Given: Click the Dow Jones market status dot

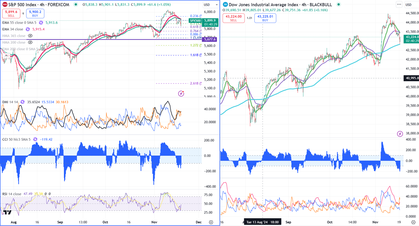Looking at the screenshot, I should [339, 5].
